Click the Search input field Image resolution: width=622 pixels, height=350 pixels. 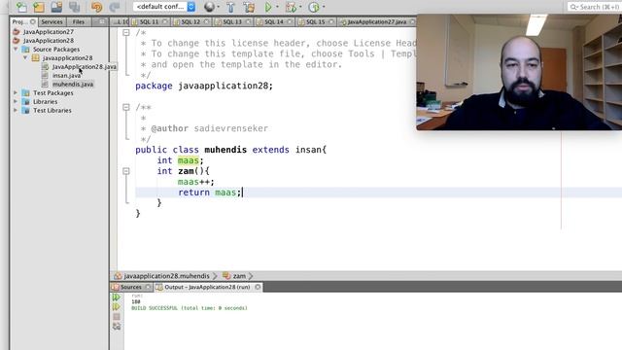[594, 7]
